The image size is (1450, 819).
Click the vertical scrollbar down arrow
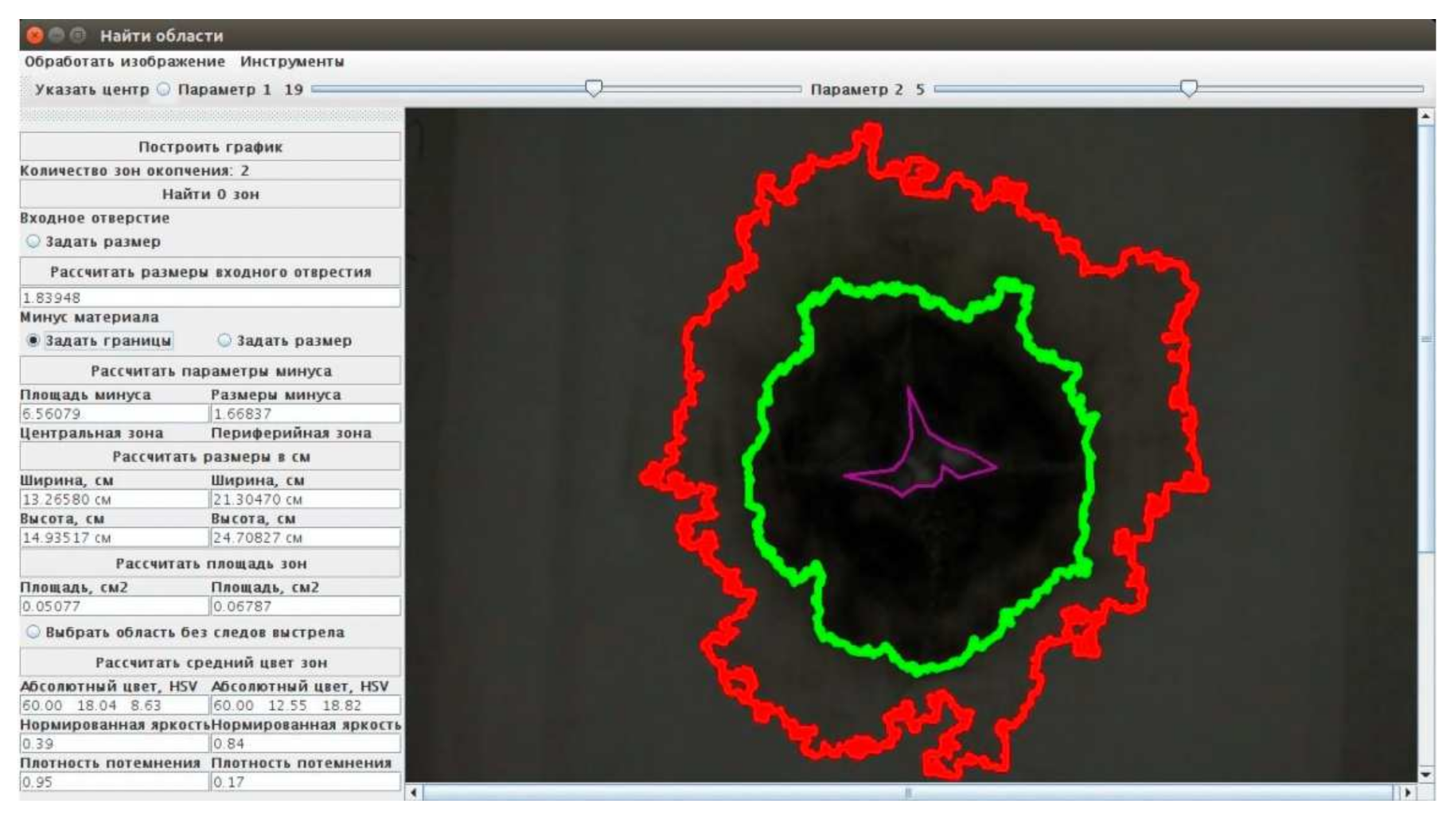(x=1425, y=774)
